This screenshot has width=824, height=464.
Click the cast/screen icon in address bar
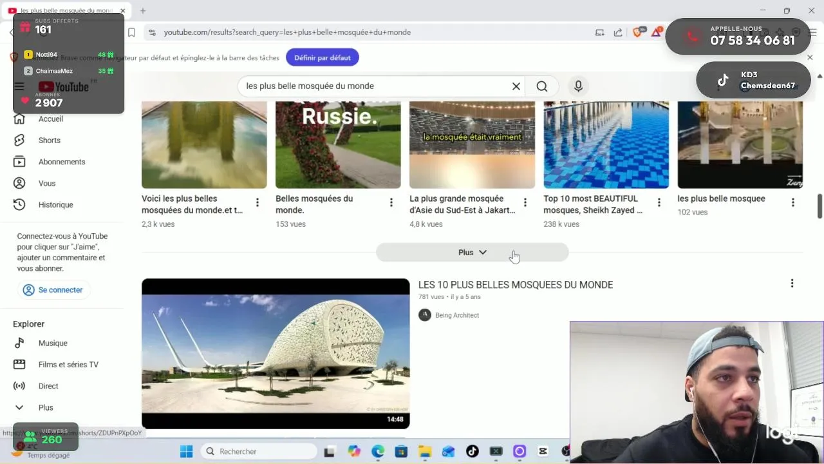click(600, 32)
